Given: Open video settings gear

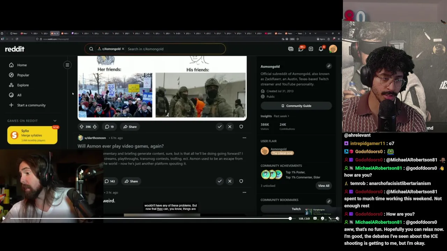Looking at the screenshot, I should point(322,219).
